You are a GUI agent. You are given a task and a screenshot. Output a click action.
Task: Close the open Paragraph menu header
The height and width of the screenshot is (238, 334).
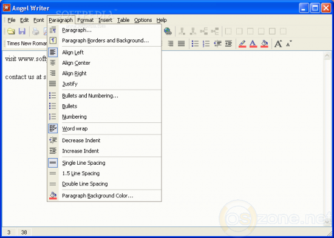(61, 20)
